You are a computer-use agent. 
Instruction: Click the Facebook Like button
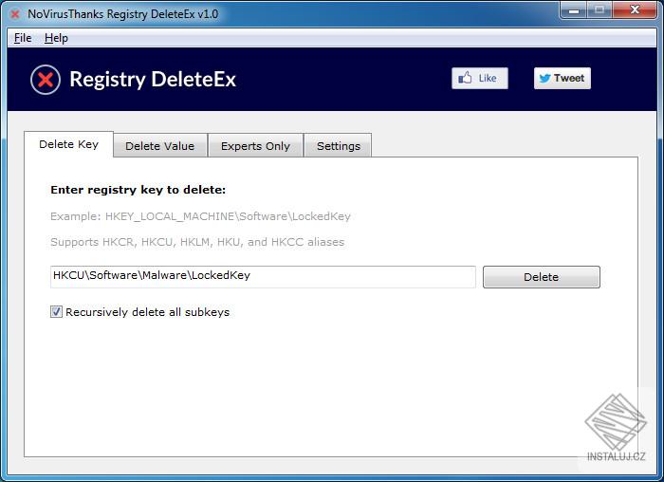pos(480,79)
